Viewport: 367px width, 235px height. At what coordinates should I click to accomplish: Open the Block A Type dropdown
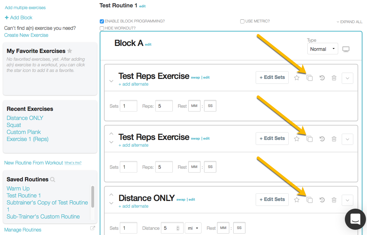(x=322, y=49)
